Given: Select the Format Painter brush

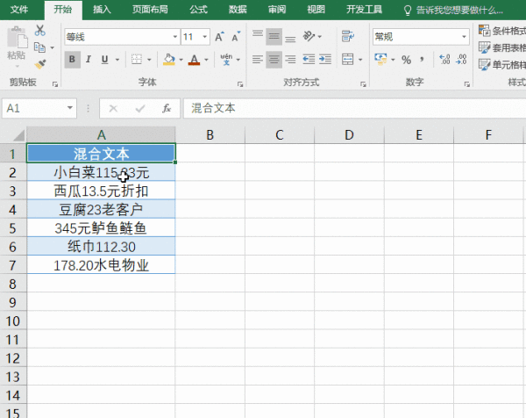Looking at the screenshot, I should coord(39,63).
